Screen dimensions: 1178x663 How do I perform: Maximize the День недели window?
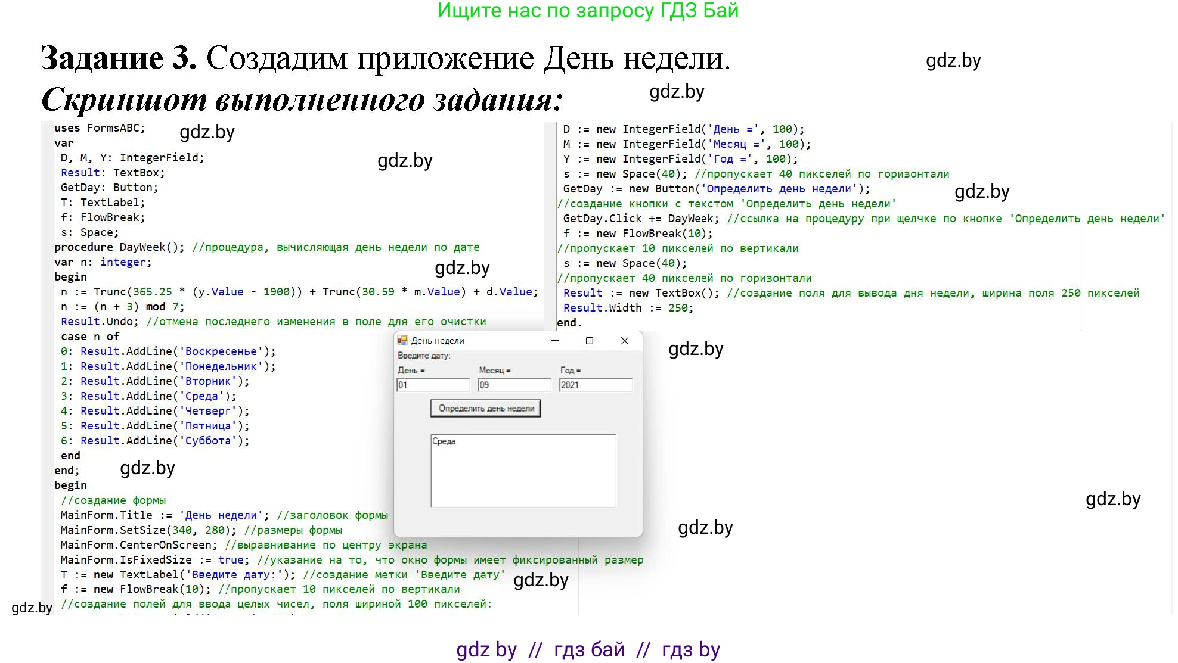coord(590,340)
